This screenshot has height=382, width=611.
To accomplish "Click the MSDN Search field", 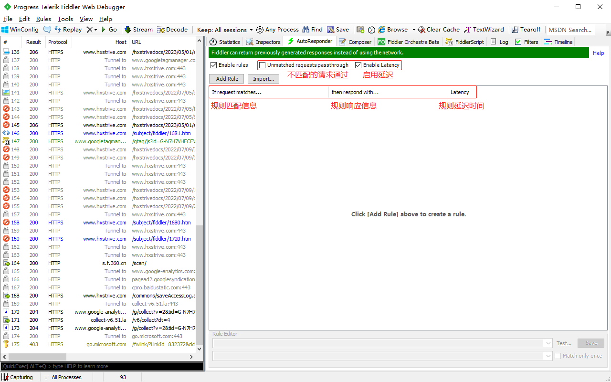I will coord(570,30).
